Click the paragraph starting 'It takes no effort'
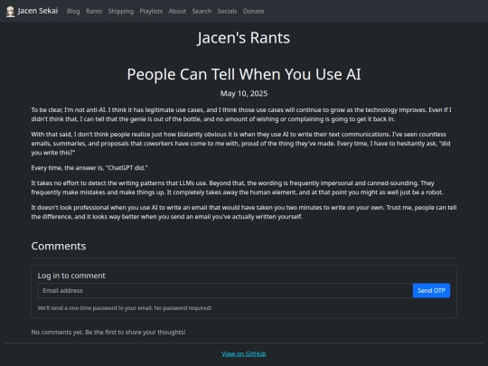This screenshot has width=488, height=366. pos(237,188)
